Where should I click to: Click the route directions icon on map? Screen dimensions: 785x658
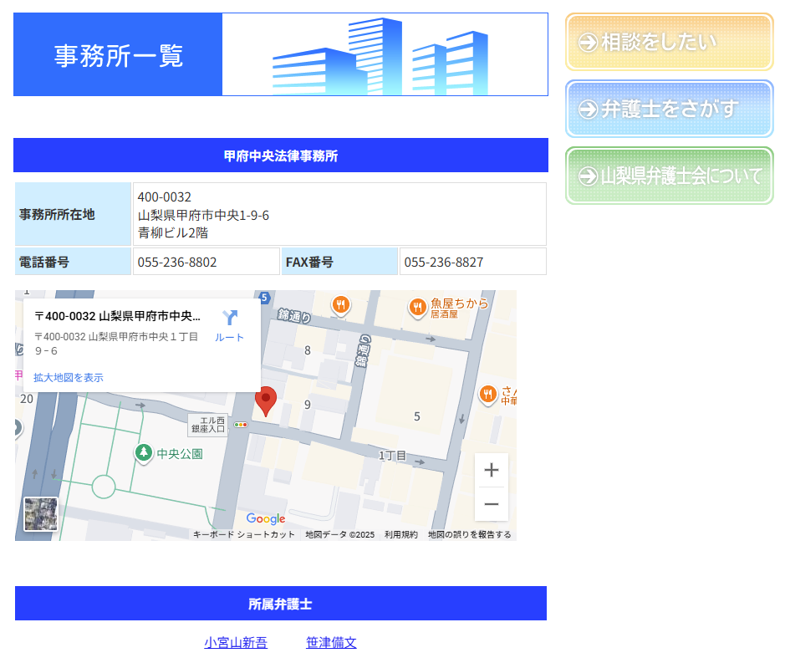(x=230, y=319)
